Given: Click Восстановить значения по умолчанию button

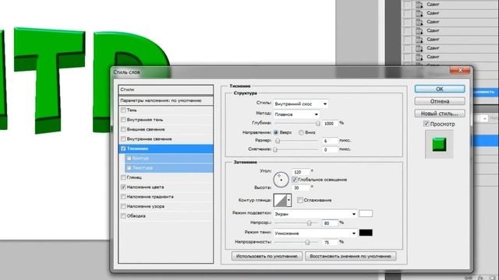Looking at the screenshot, I should [x=350, y=256].
